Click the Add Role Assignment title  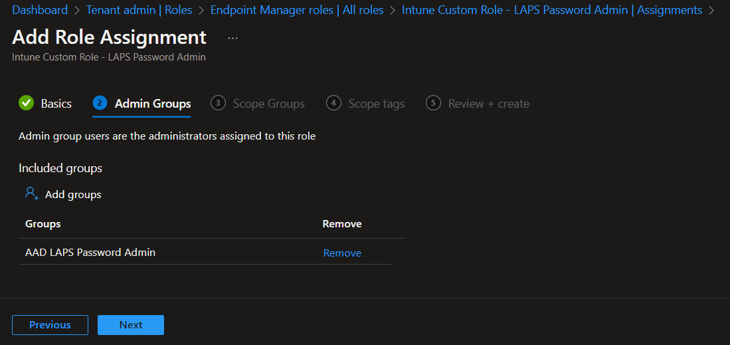coord(109,37)
